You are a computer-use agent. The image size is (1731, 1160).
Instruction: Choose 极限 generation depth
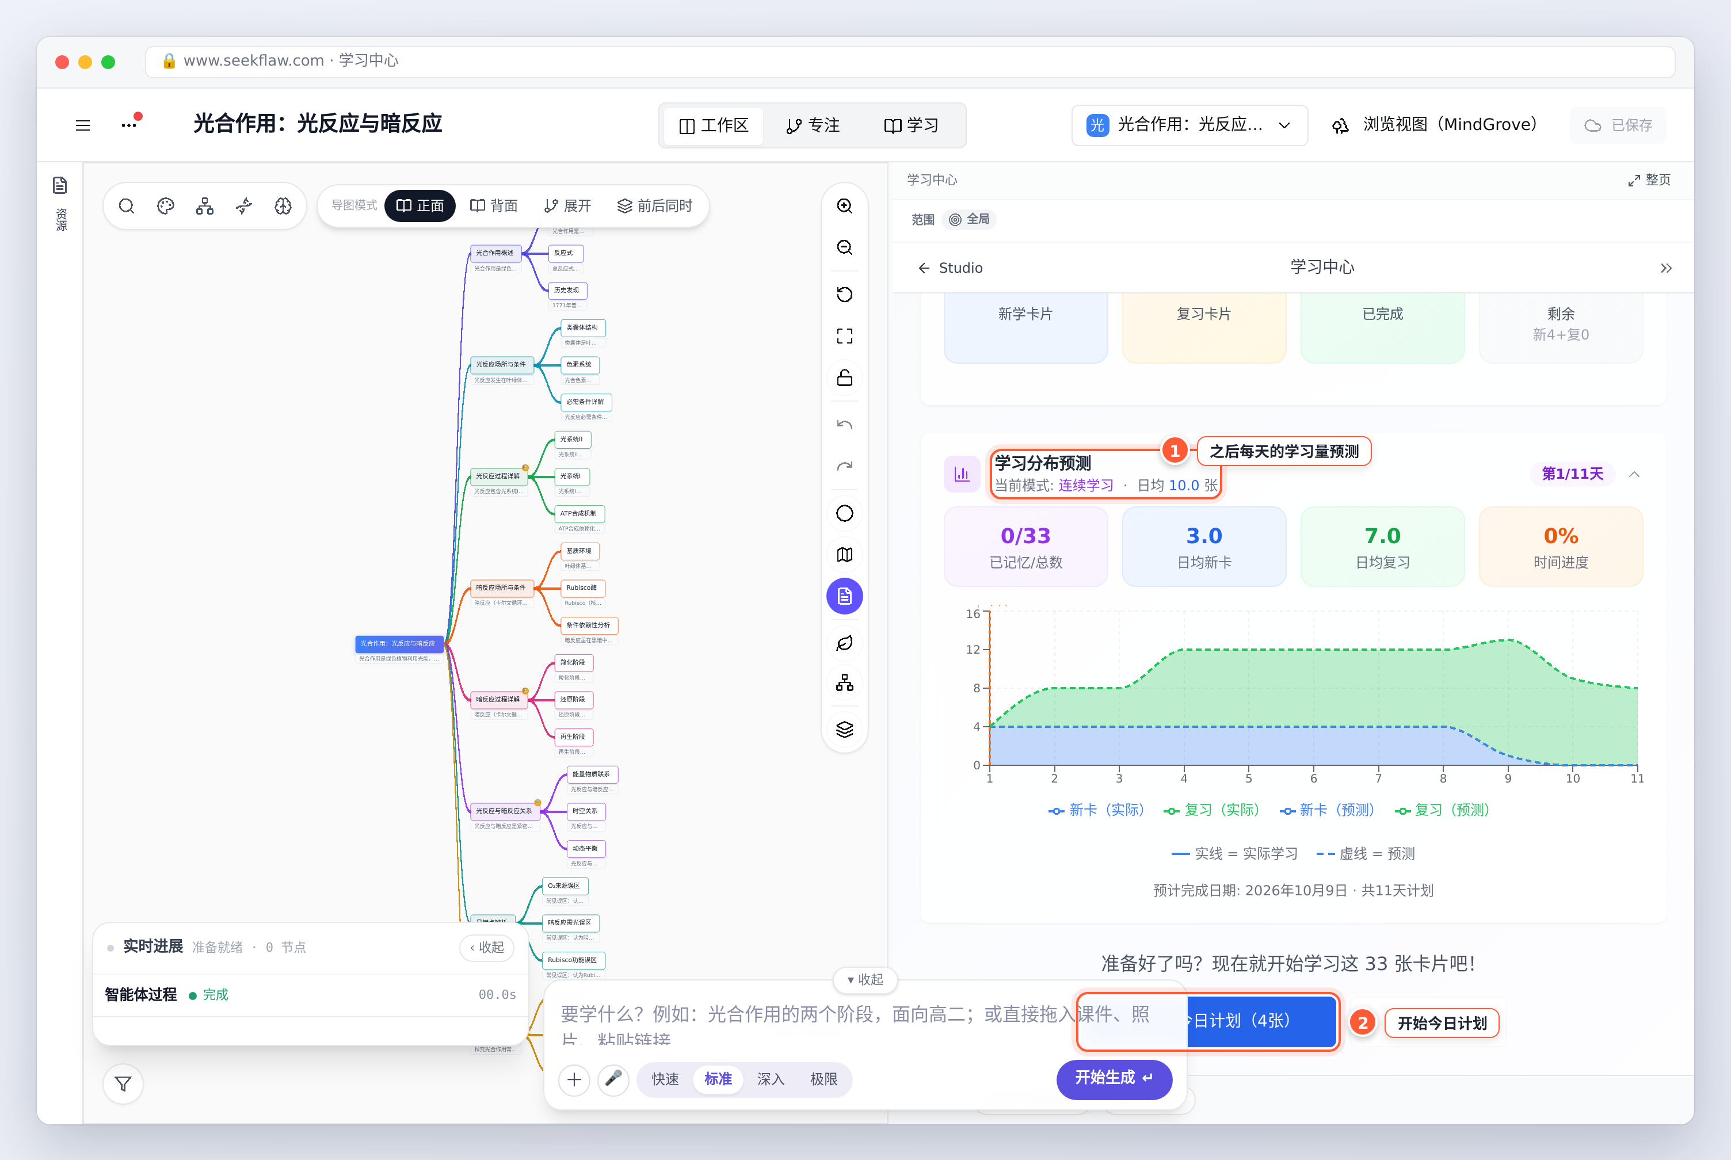coord(823,1079)
